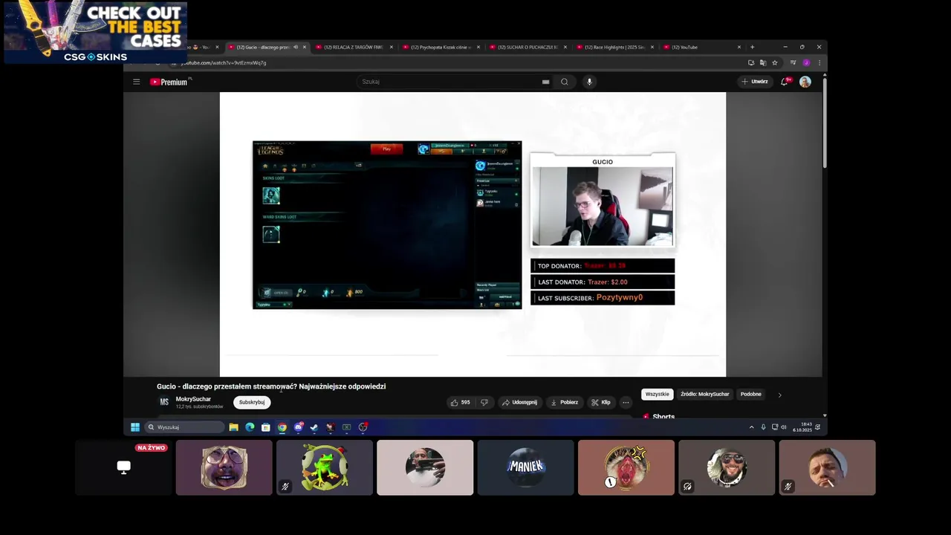Viewport: 951px width, 535px height.
Task: Select the Źródło: MokrySuchar chip
Action: (704, 395)
